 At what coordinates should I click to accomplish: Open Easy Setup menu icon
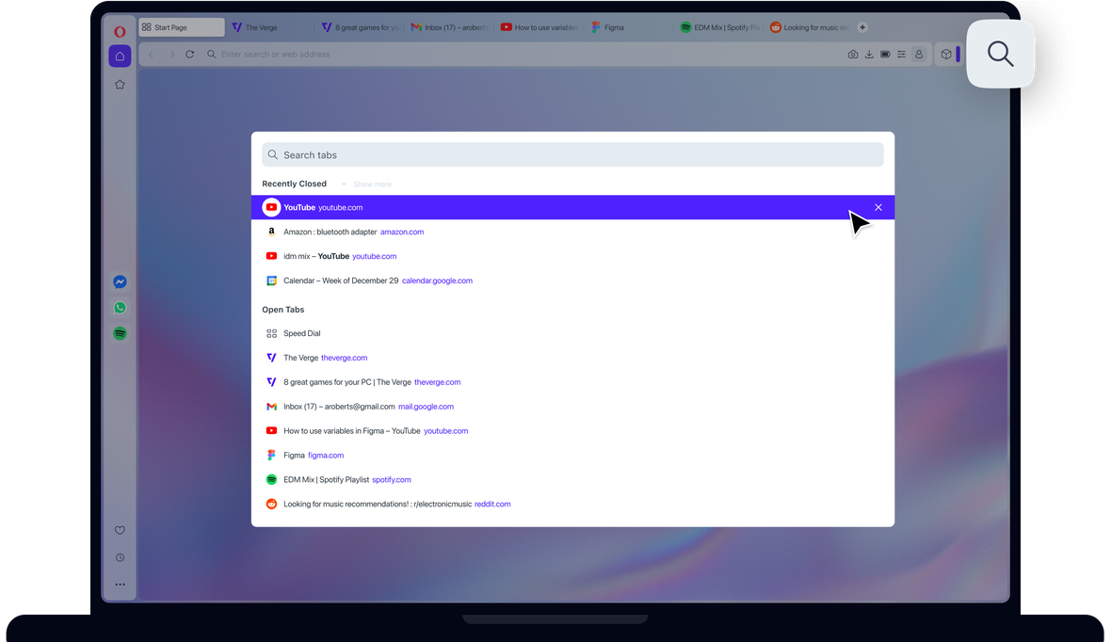coord(901,54)
